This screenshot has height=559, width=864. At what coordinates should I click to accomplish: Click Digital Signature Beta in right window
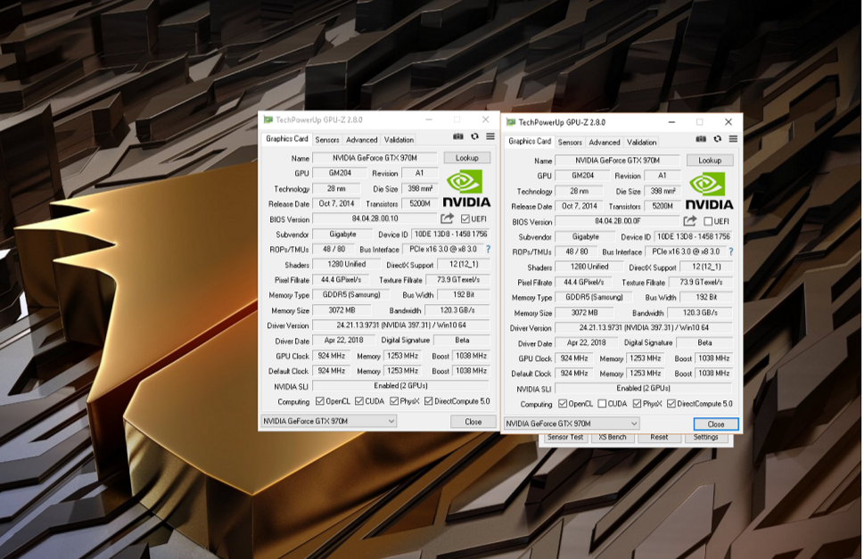pos(704,342)
